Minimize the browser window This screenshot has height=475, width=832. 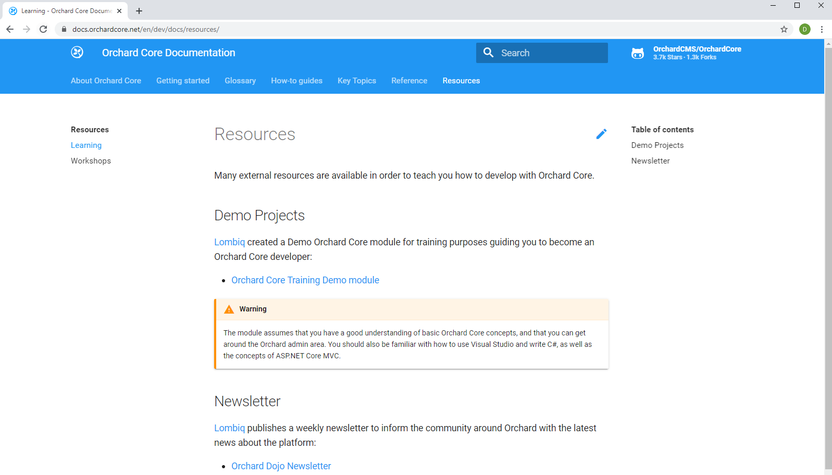pos(773,5)
